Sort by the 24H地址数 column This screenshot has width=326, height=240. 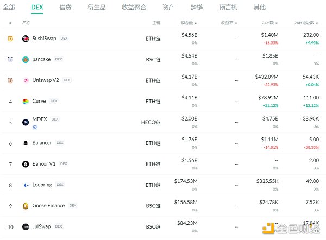pyautogui.click(x=306, y=23)
